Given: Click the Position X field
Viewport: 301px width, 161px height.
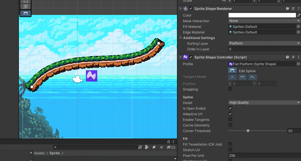Looking at the screenshot, I should [242, 84].
